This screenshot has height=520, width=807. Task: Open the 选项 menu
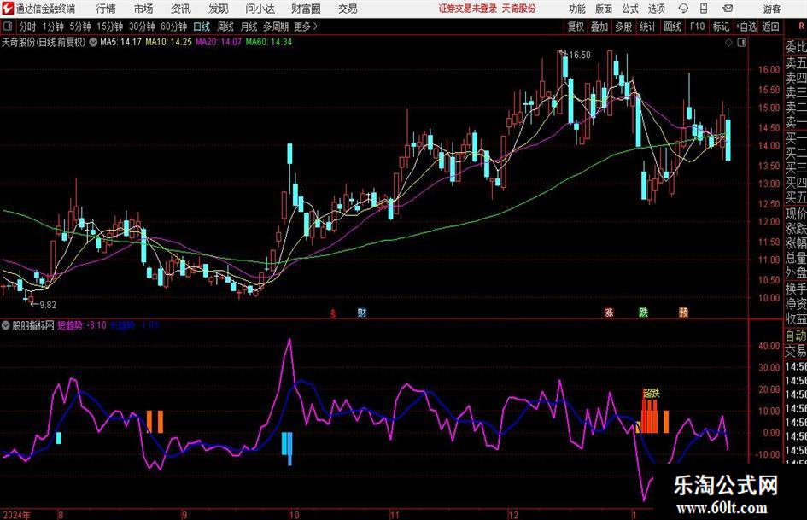(657, 9)
